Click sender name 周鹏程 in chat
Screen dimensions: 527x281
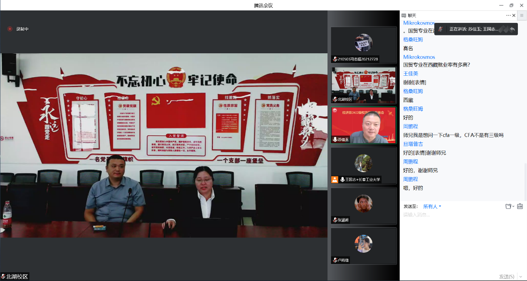click(411, 126)
